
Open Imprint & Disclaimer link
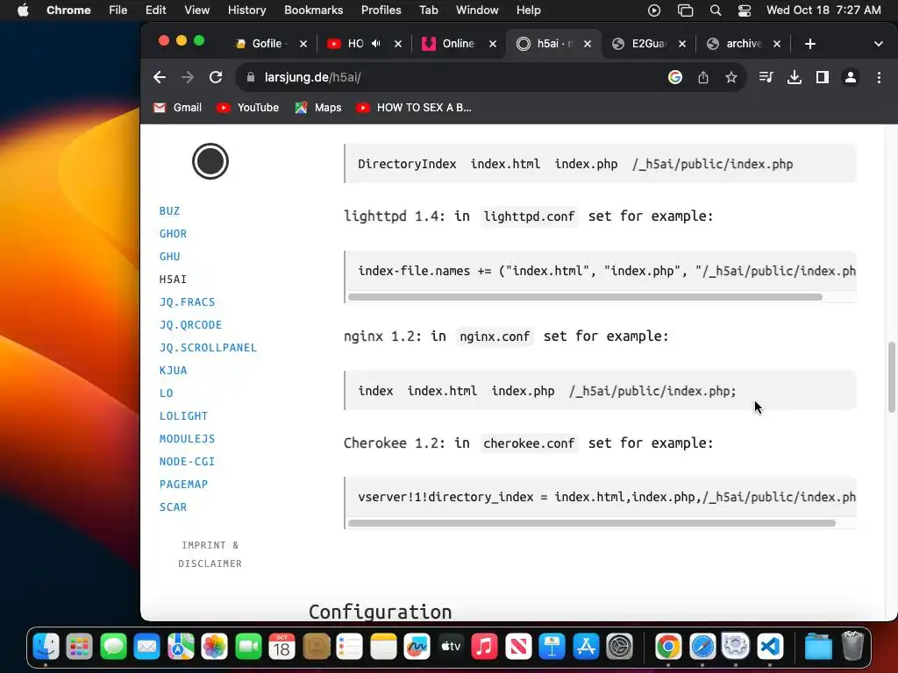coord(210,554)
